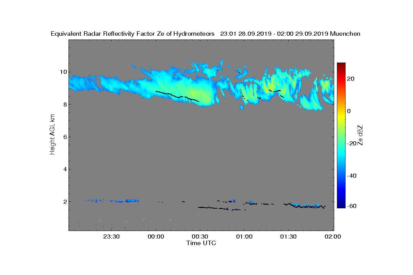Viewport: 413px width, 275px height.
Task: Click the dark blue bottom of the colorbar
Action: [x=341, y=206]
